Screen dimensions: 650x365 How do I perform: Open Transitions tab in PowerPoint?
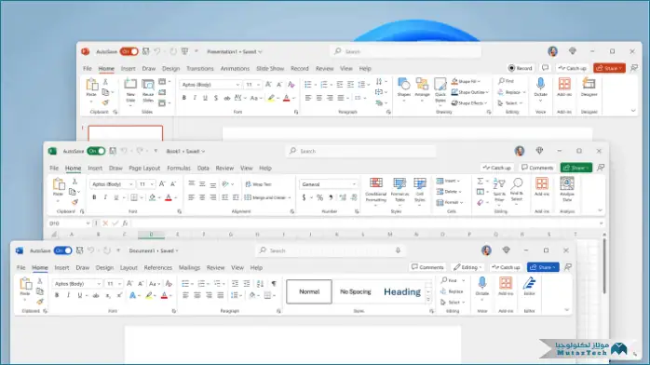(200, 68)
